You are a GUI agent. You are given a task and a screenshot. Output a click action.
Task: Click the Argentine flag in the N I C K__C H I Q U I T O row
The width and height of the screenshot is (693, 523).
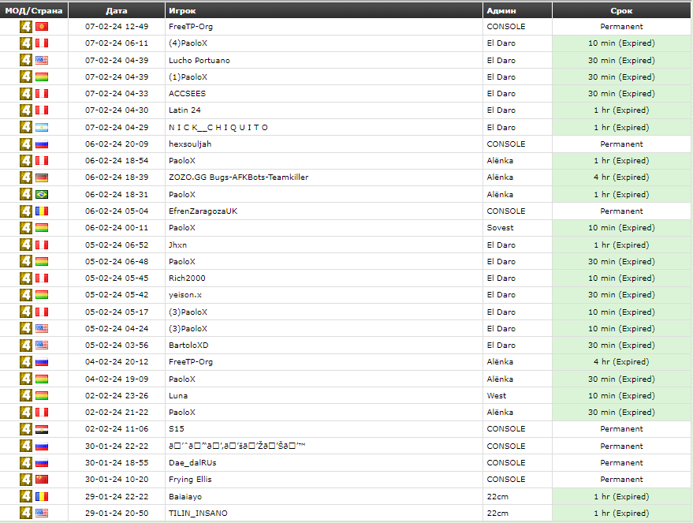point(42,127)
